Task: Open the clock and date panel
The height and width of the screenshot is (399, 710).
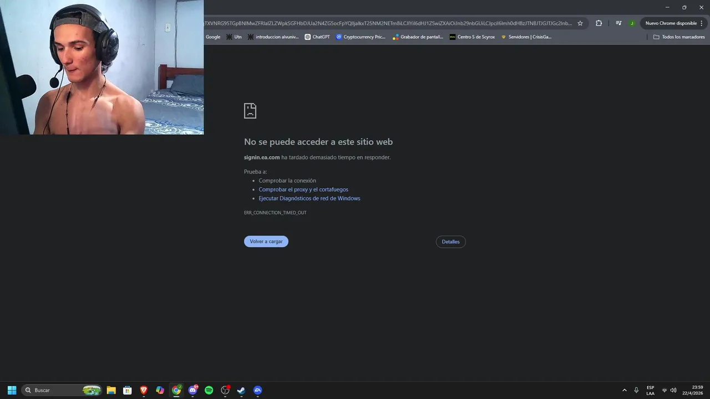Action: 693,390
